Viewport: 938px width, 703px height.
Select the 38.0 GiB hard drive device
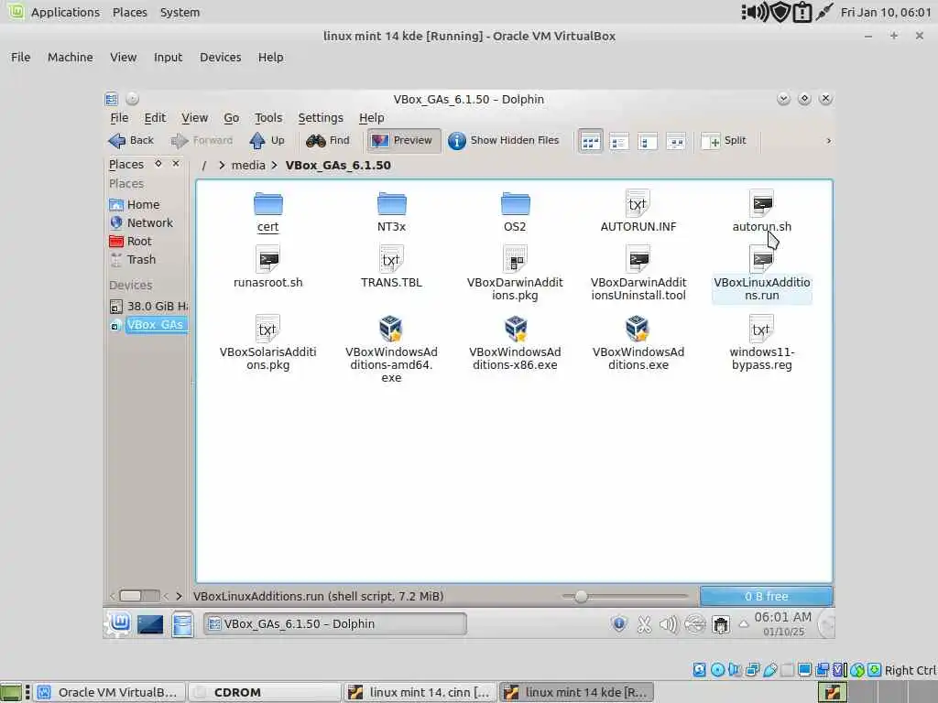coord(148,307)
